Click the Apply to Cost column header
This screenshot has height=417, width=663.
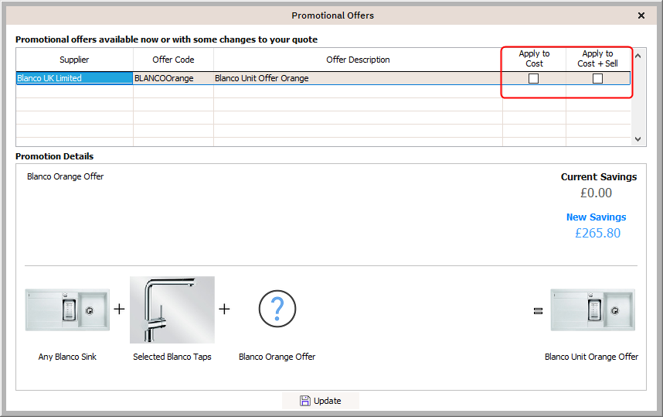click(534, 59)
